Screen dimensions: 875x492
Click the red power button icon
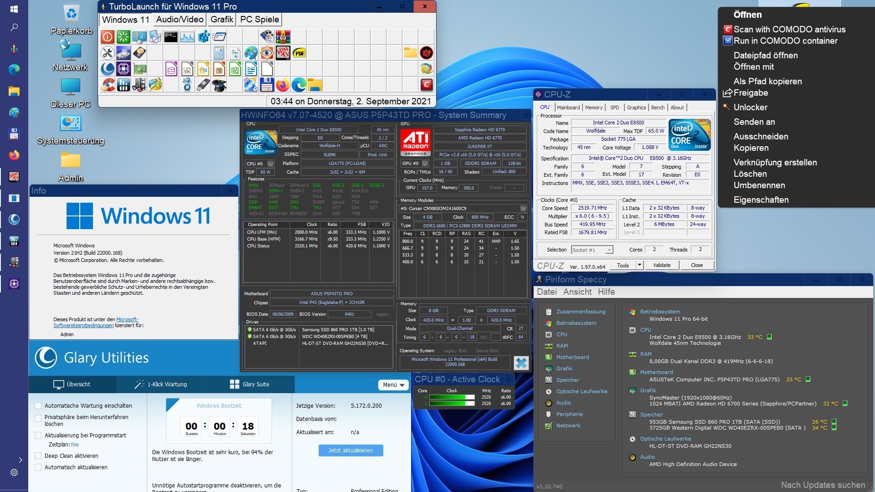click(108, 36)
